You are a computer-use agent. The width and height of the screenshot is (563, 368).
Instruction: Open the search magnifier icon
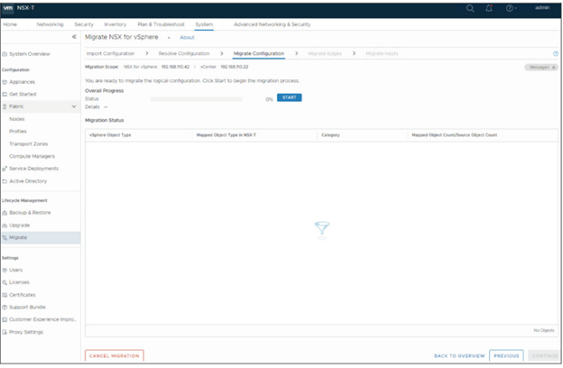click(470, 8)
